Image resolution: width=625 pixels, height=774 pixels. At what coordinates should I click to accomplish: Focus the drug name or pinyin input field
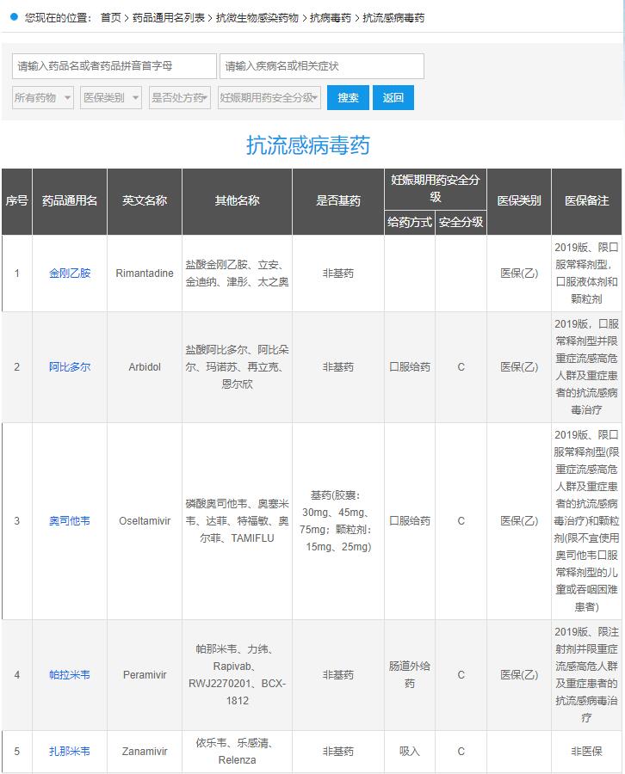point(114,66)
